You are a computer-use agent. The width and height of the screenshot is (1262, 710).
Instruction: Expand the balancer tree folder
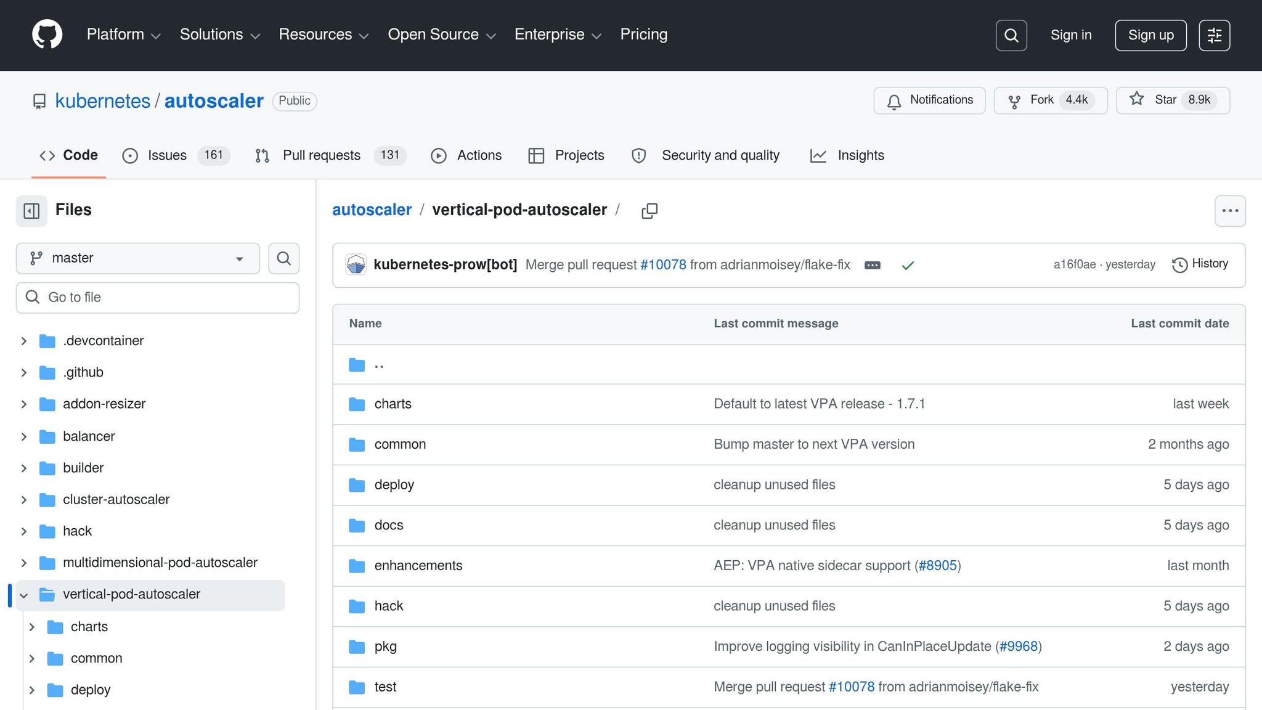point(24,436)
